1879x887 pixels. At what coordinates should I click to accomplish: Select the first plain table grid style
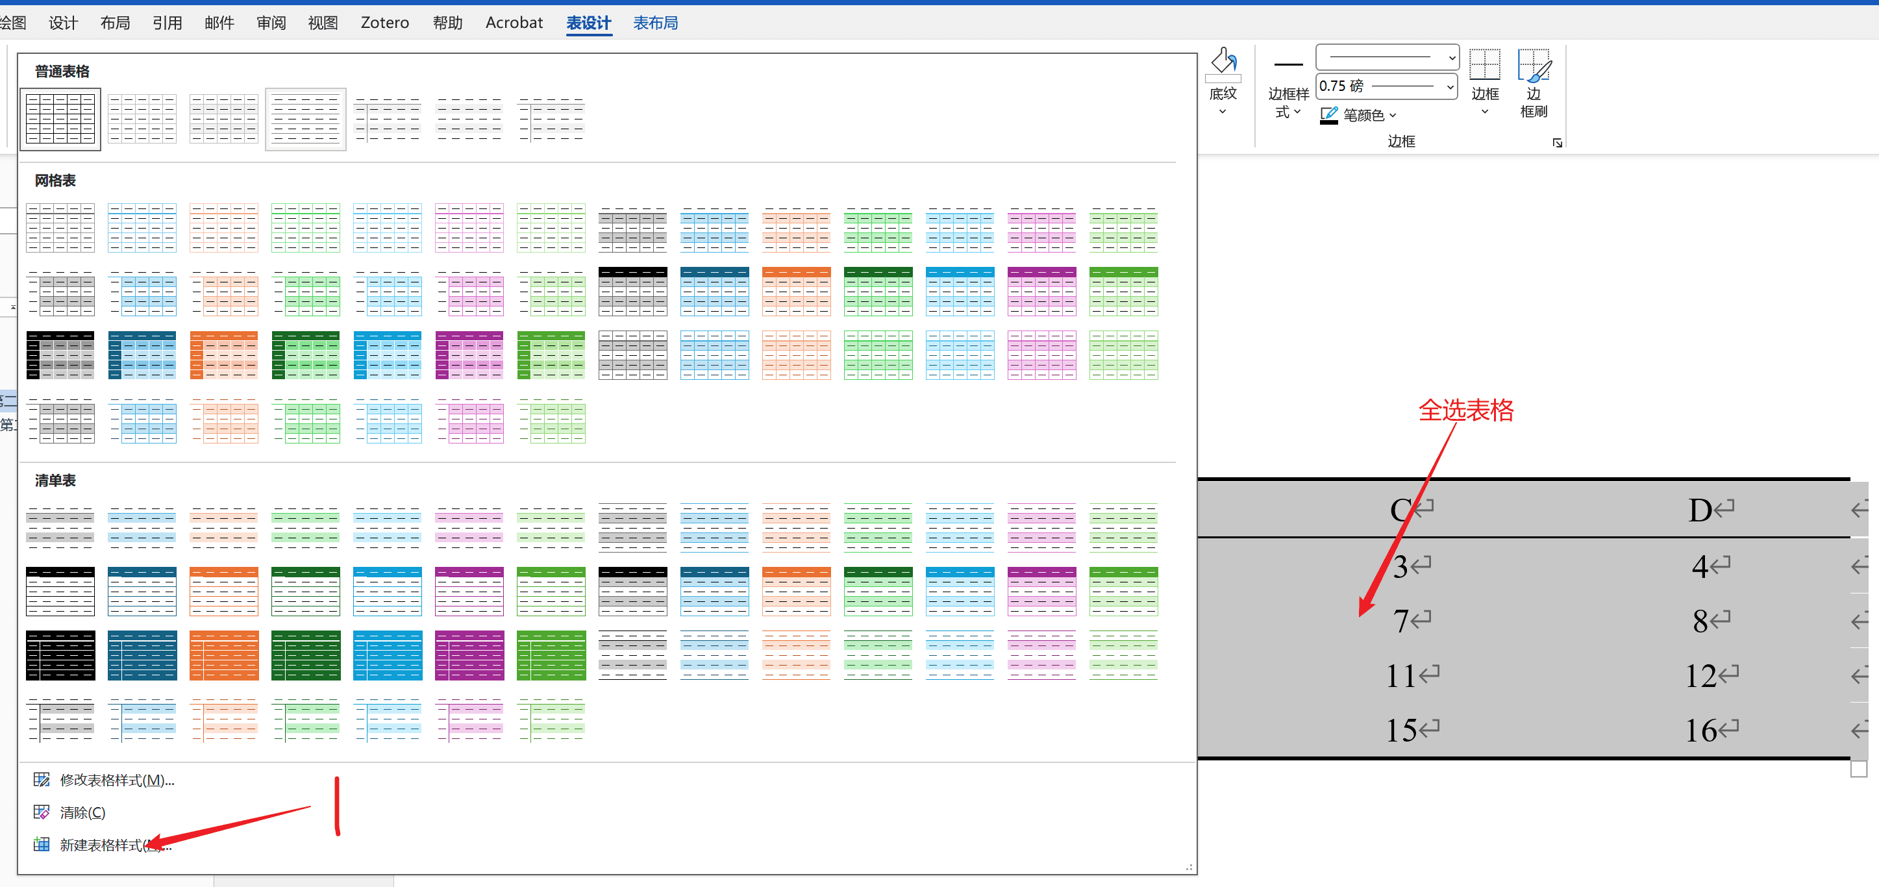(x=60, y=119)
